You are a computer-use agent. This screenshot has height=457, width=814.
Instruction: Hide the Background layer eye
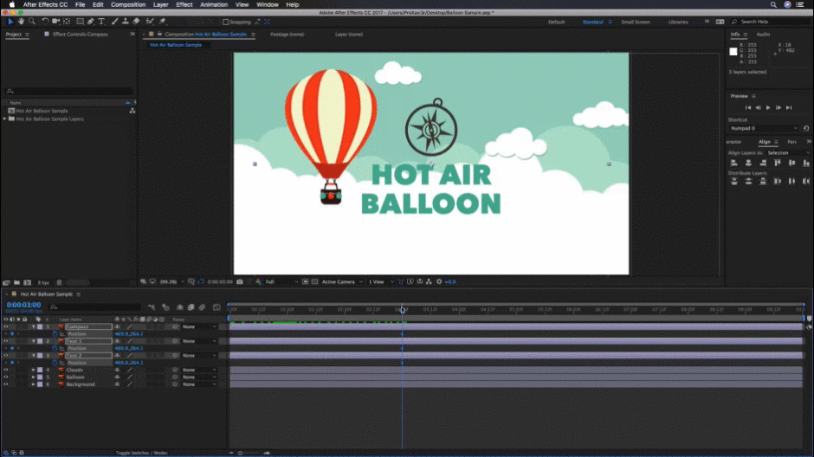pyautogui.click(x=6, y=384)
